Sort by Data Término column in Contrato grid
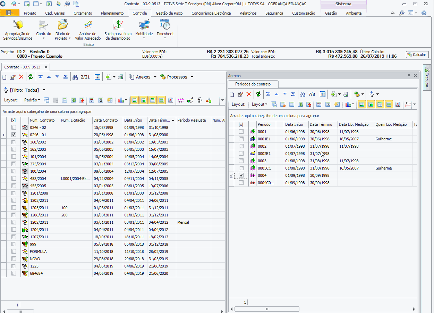The height and width of the screenshot is (313, 434). 162,120
